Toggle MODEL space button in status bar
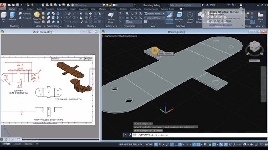The height and width of the screenshot is (150, 268). tap(149, 145)
